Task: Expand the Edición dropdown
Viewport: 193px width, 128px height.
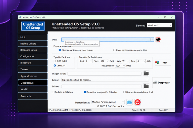Action: 105,80
